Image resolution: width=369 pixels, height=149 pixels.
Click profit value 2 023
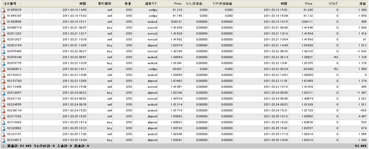click(363, 99)
